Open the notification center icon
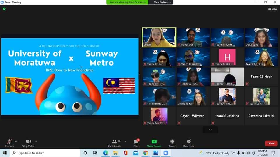The image size is (280, 157). click(x=273, y=153)
